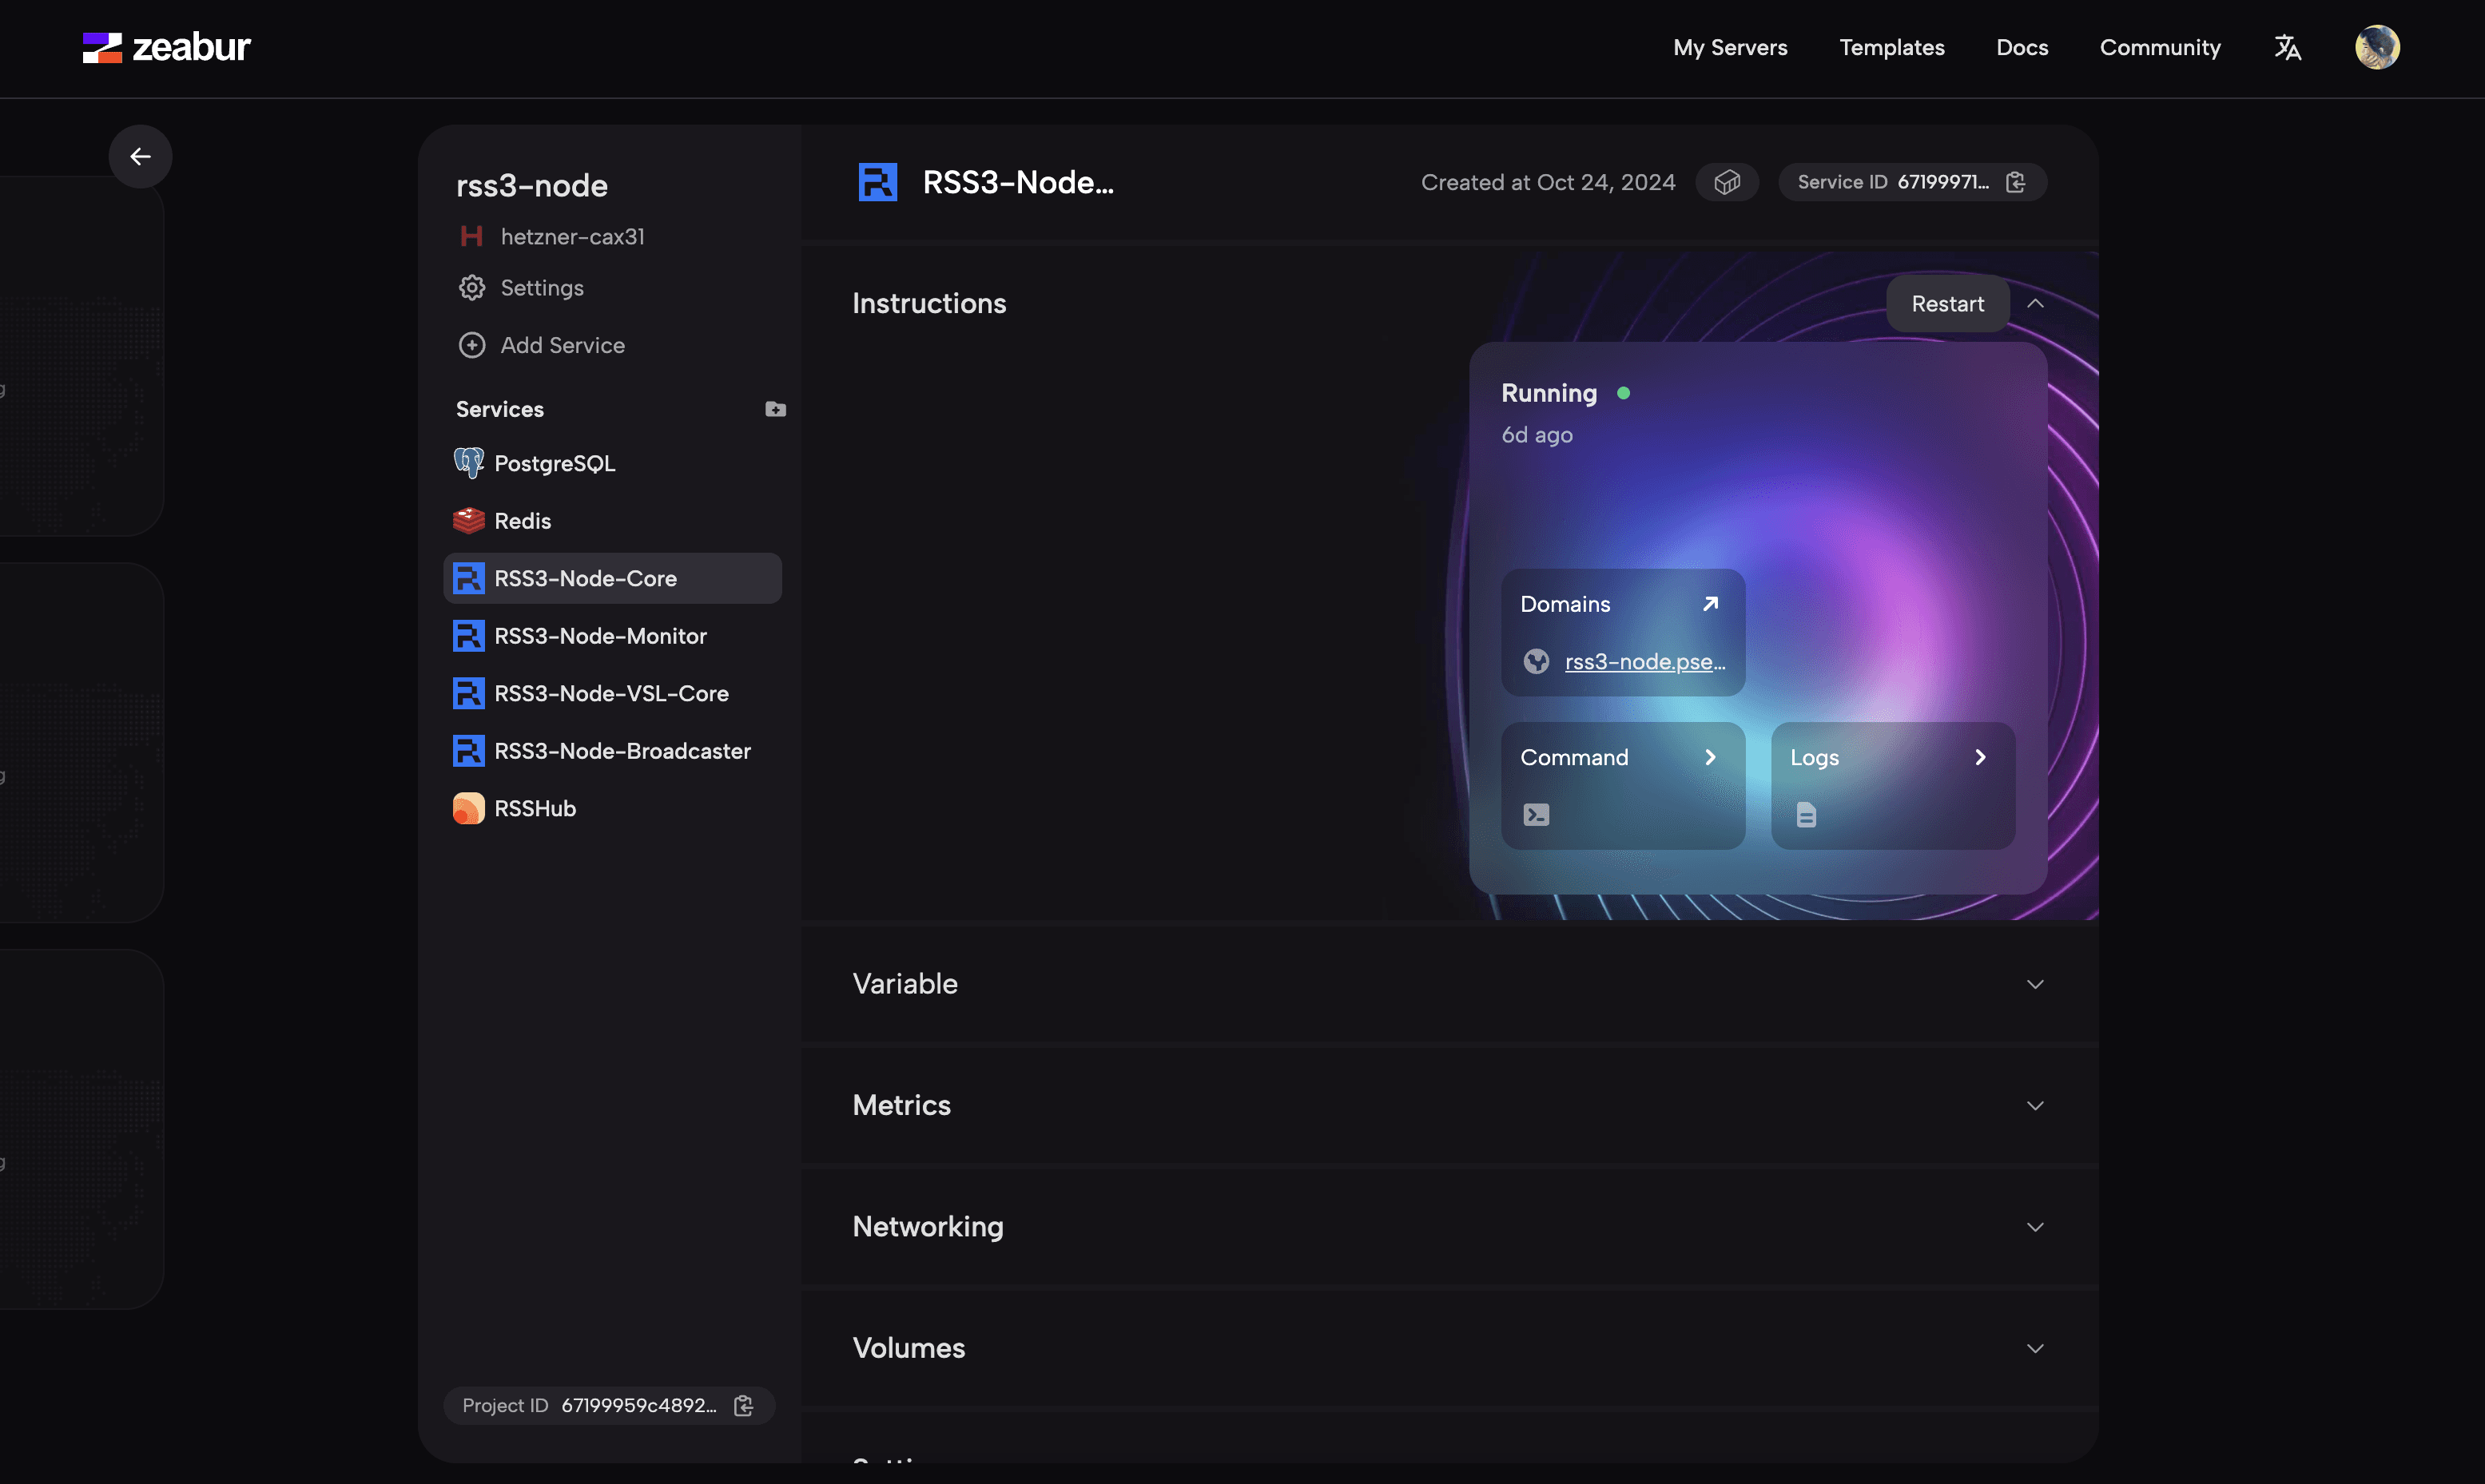The image size is (2485, 1484).
Task: Open Community in top nav
Action: 2159,47
